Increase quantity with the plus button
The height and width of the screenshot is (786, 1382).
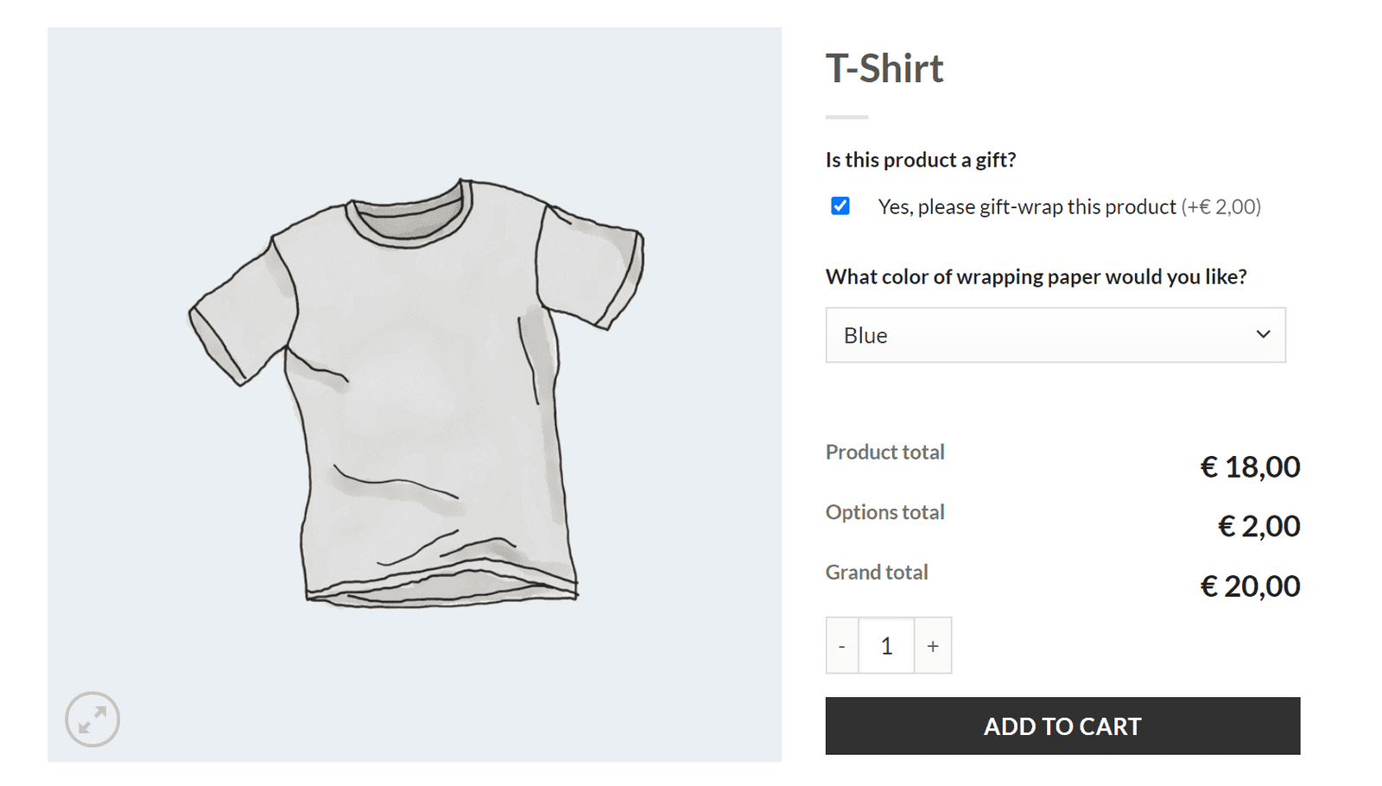pos(933,646)
